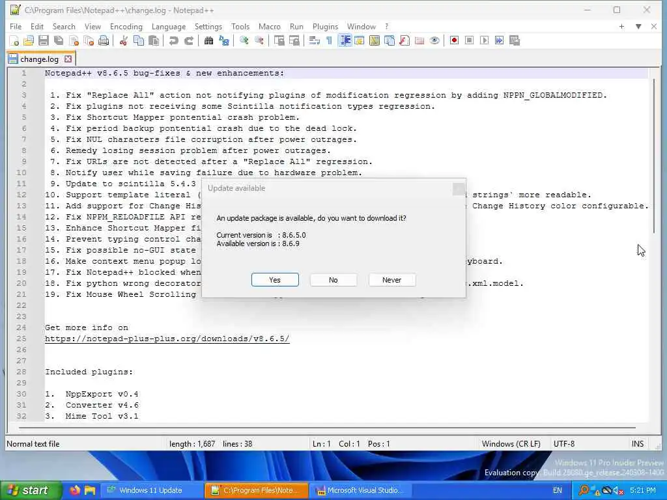Image resolution: width=667 pixels, height=500 pixels.
Task: Click the New file toolbar icon
Action: pyautogui.click(x=14, y=41)
